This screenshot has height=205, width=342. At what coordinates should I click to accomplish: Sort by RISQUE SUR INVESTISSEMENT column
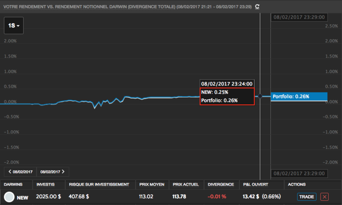point(99,184)
